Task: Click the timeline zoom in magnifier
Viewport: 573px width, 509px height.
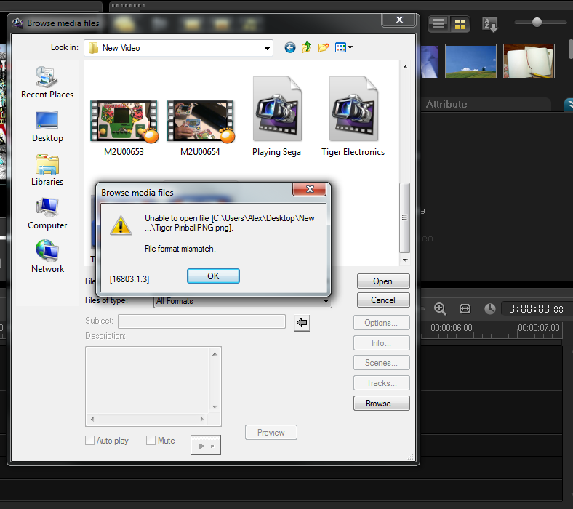Action: click(440, 308)
